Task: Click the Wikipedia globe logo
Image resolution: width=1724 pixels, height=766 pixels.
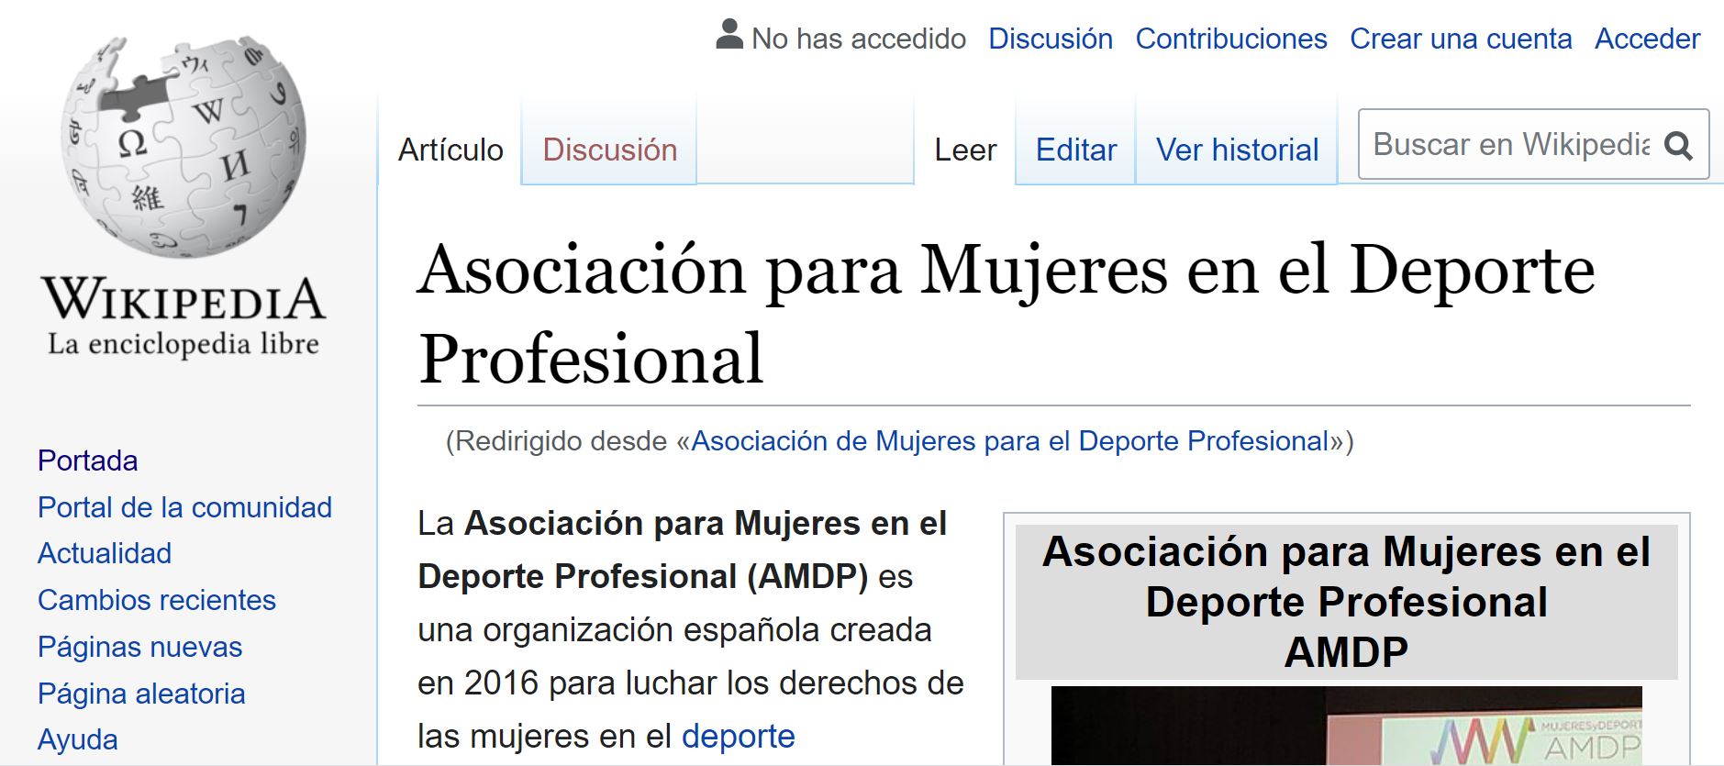Action: coord(184,147)
